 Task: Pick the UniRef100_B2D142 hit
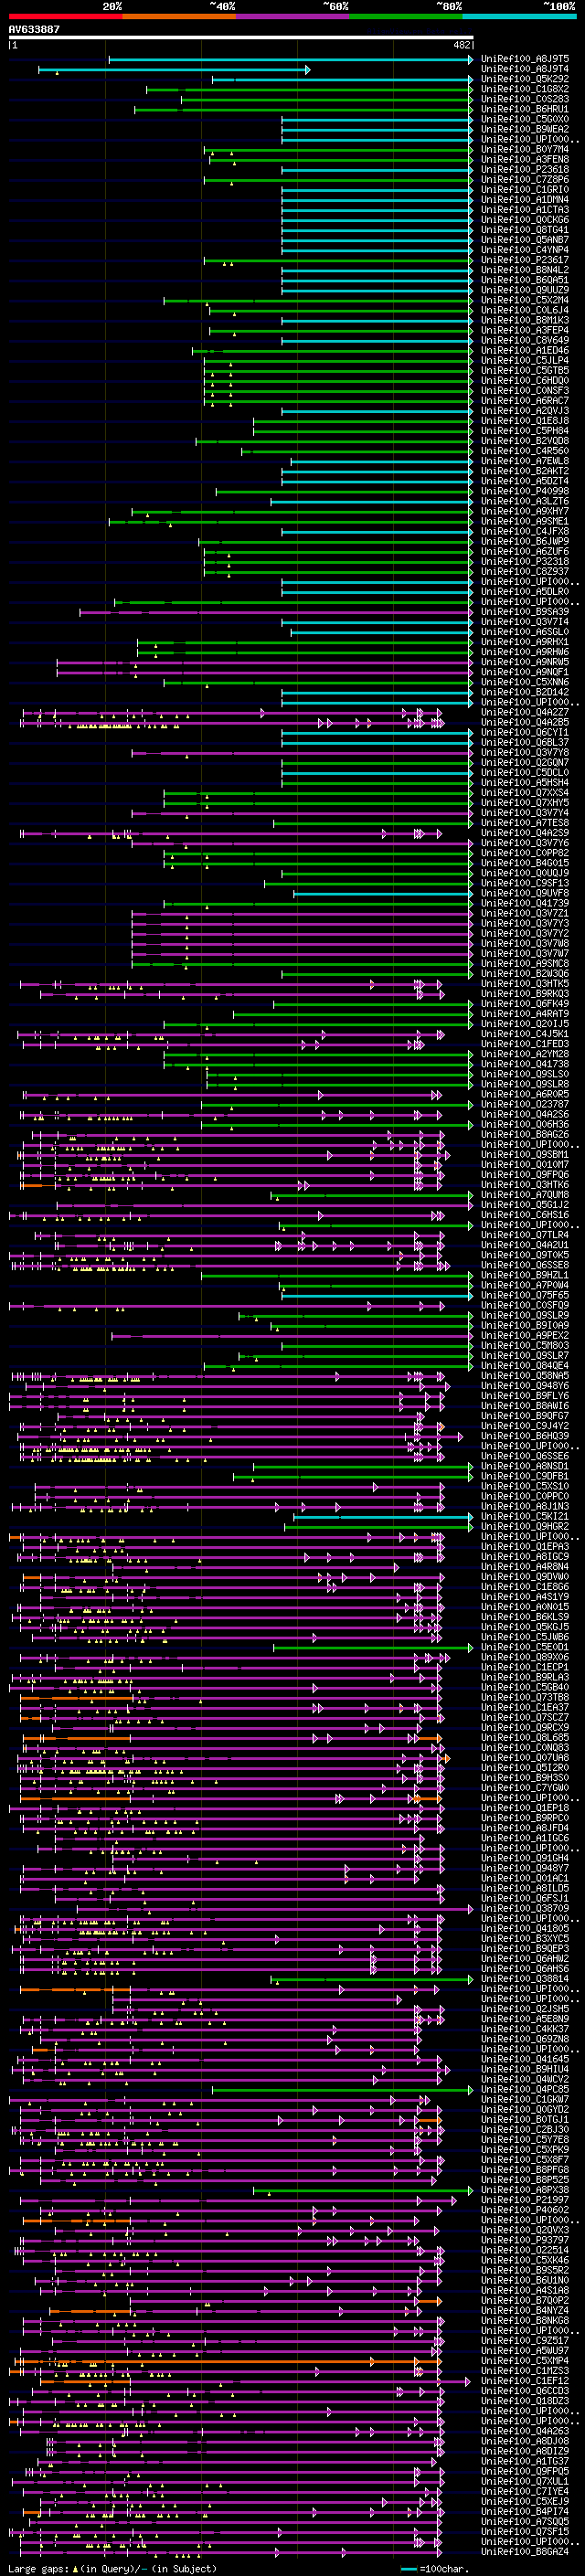click(x=525, y=692)
